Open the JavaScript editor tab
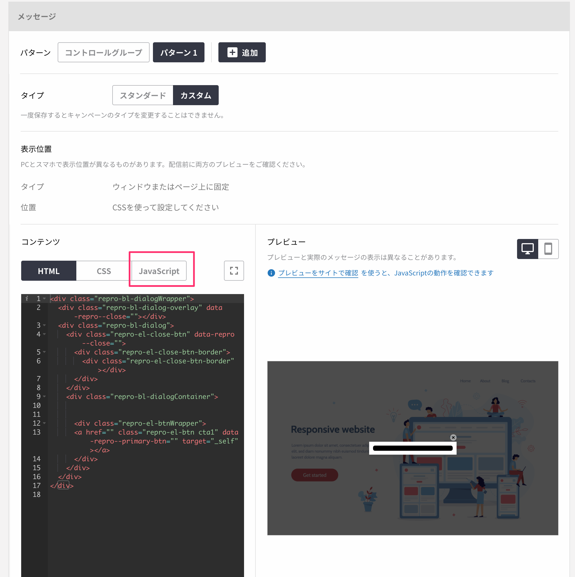 tap(159, 271)
